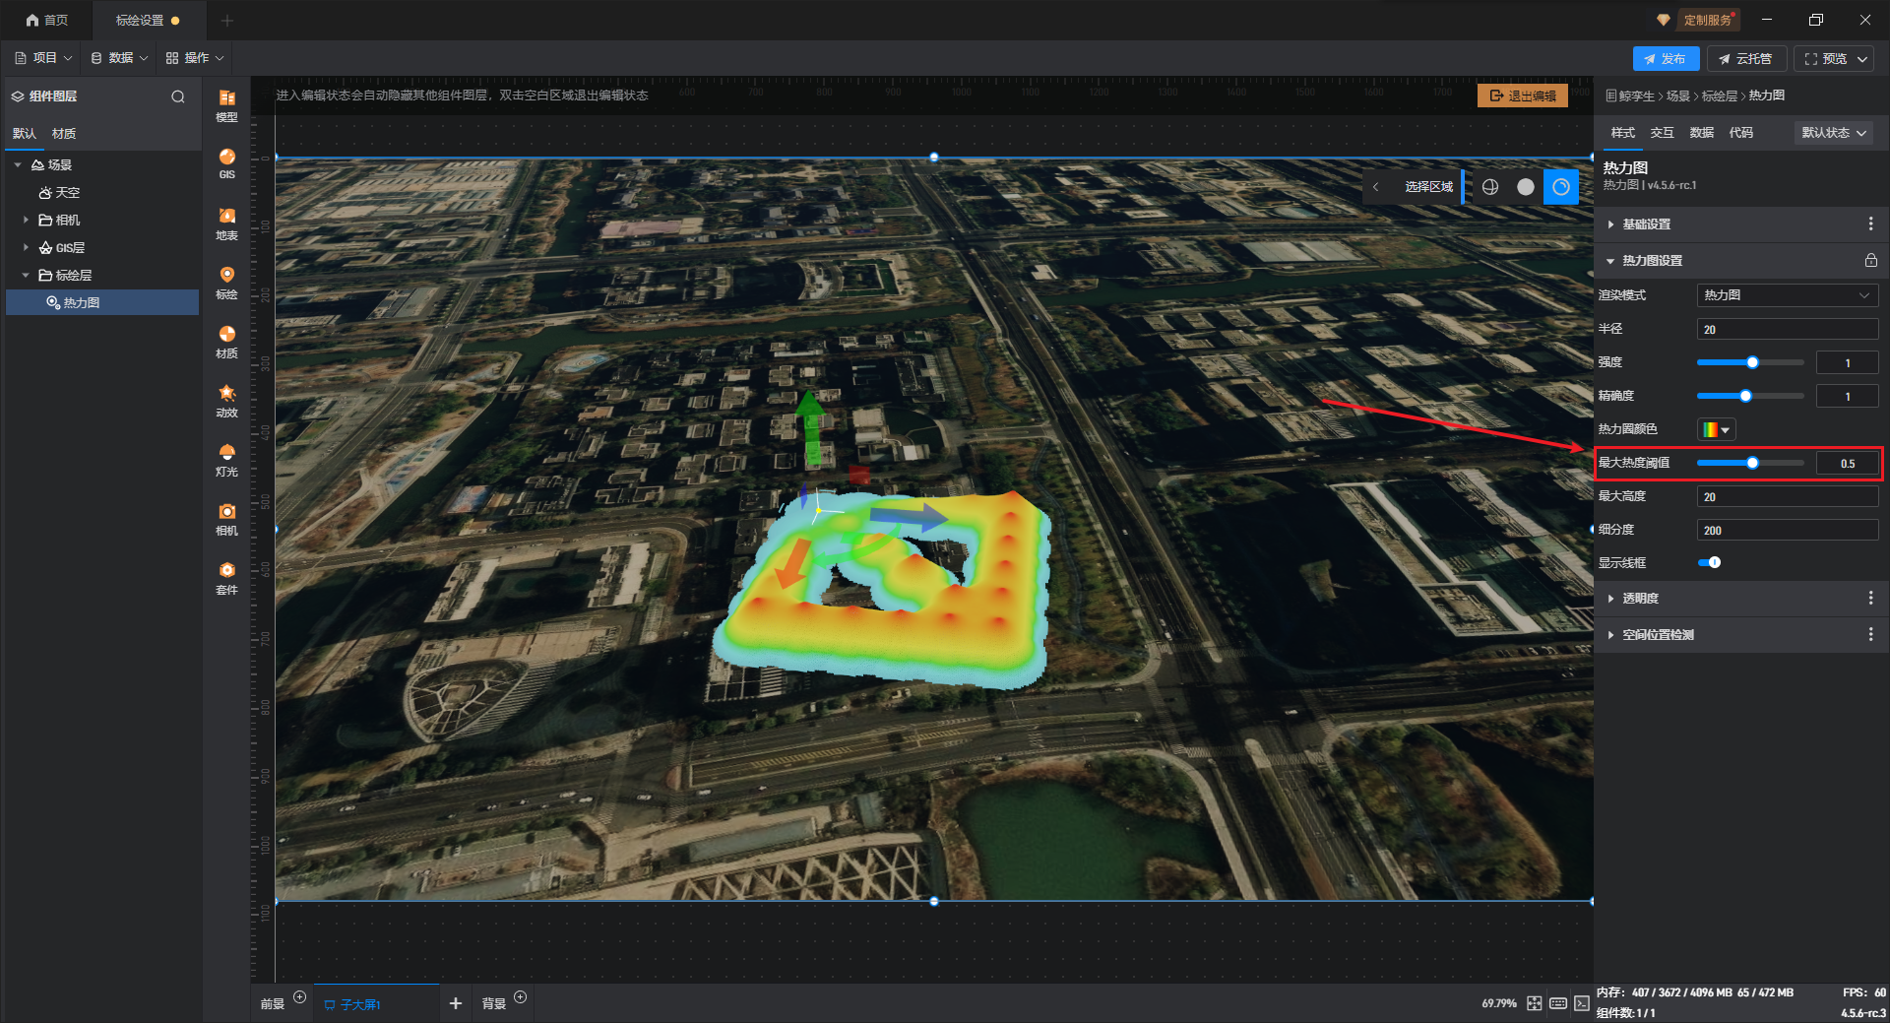Search the component layers panel

(178, 96)
